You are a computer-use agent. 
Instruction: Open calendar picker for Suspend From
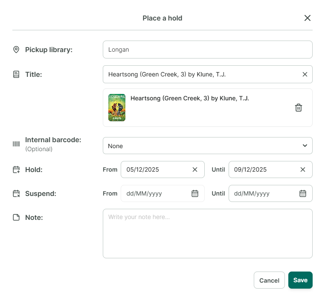click(x=195, y=193)
